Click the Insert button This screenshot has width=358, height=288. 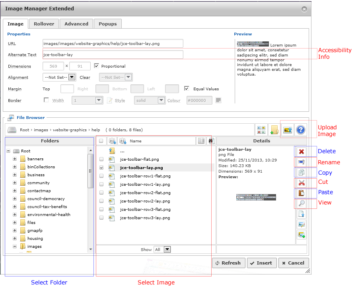[262, 263]
